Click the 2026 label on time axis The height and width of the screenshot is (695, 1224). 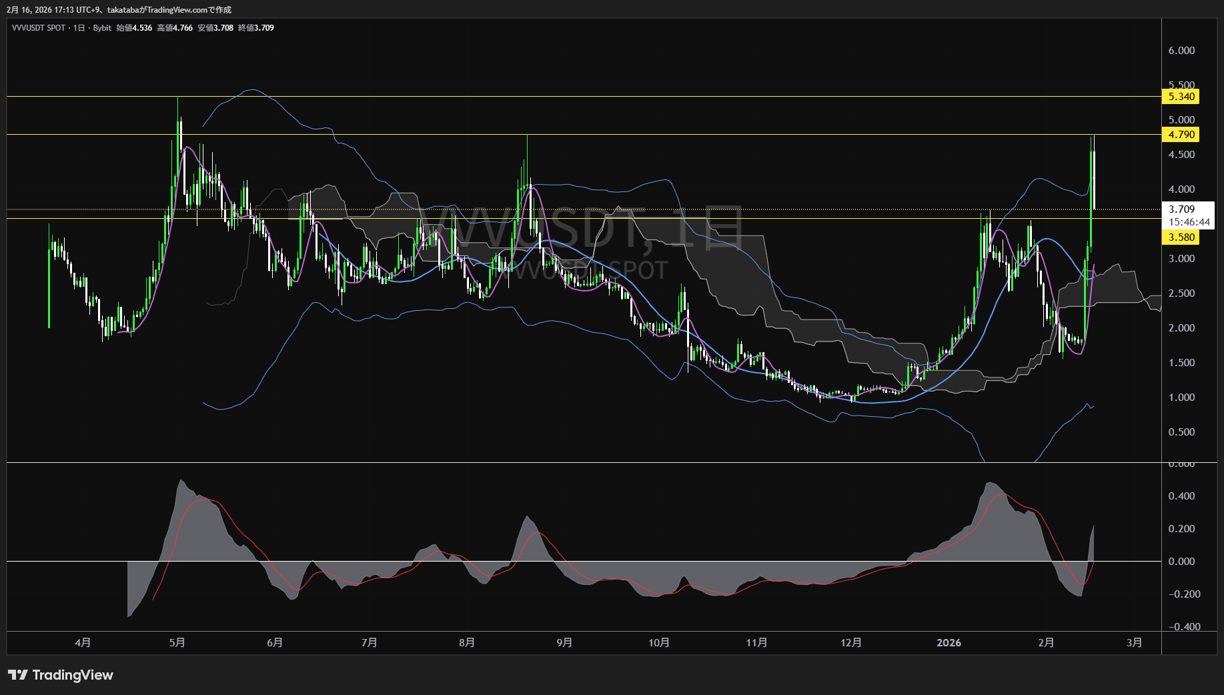tap(949, 642)
